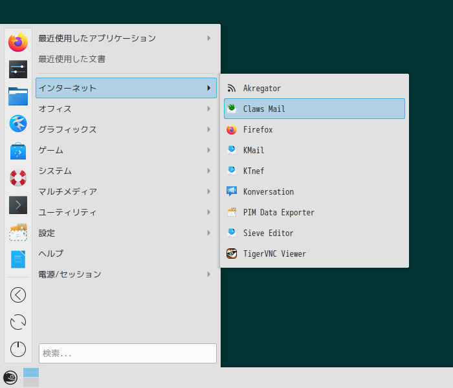Launch Firefox from the favorites sidebar
This screenshot has width=453, height=388.
click(18, 42)
